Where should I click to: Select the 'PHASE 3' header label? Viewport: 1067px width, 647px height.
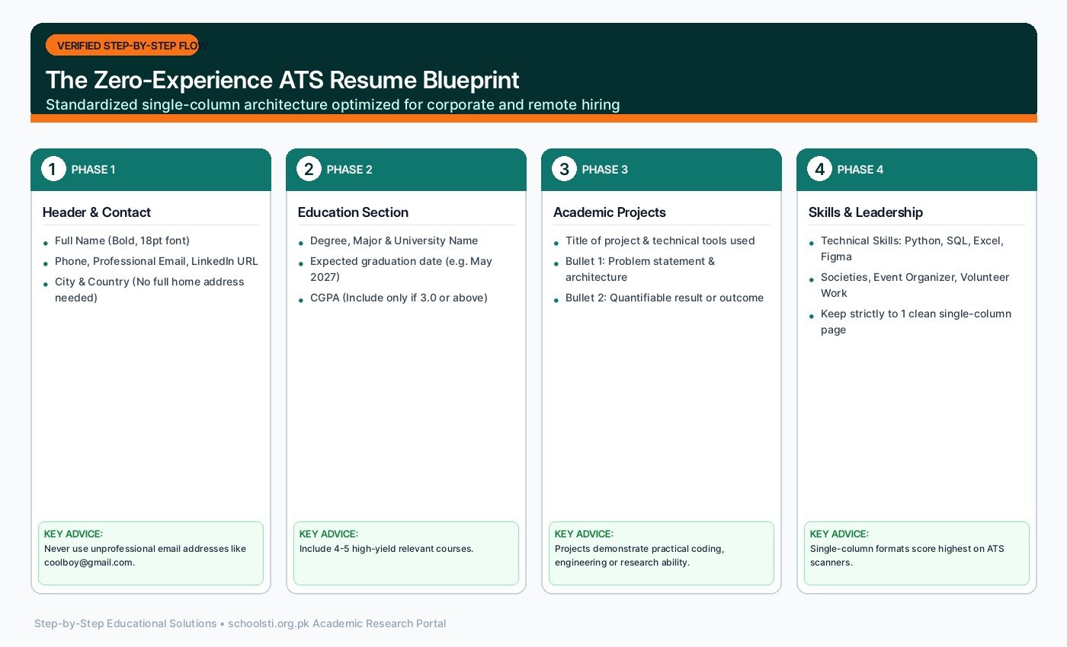point(604,170)
